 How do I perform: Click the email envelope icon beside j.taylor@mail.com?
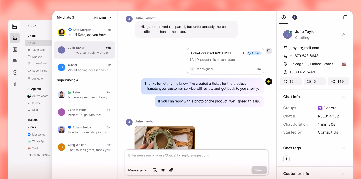pyautogui.click(x=285, y=48)
